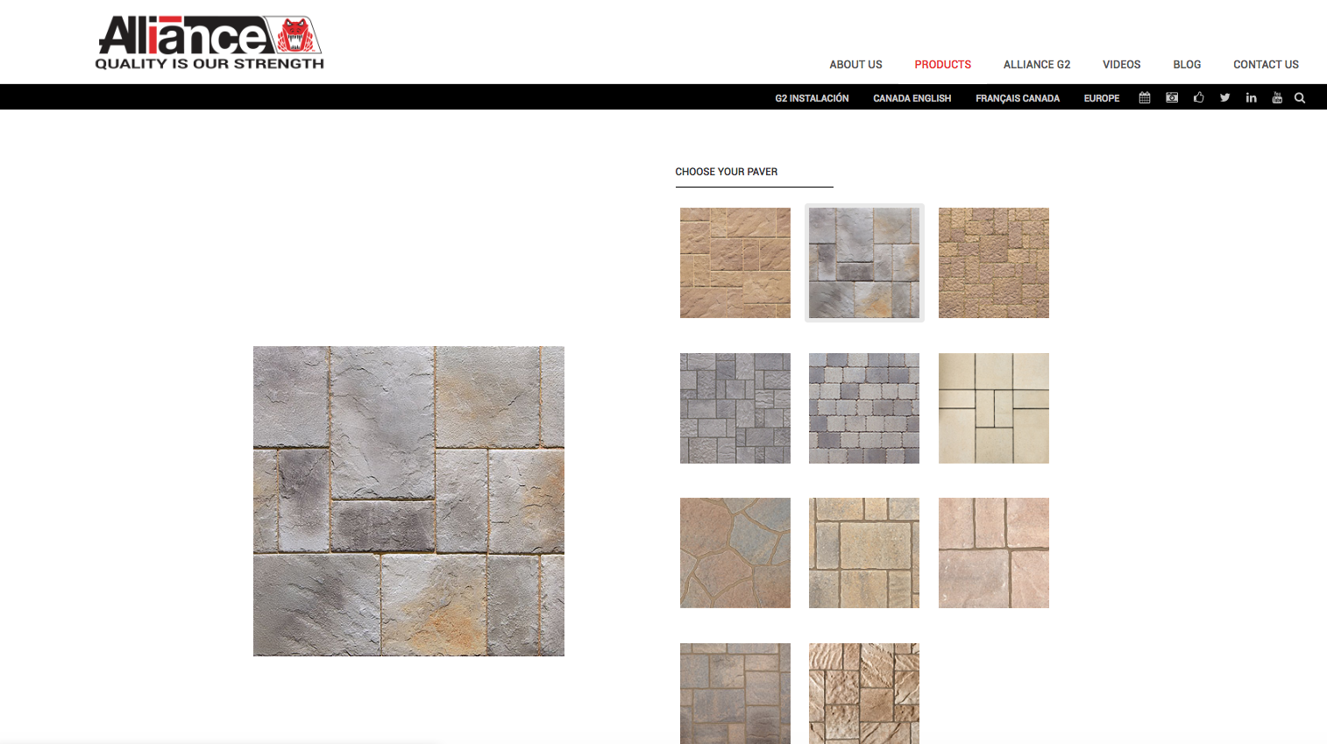Open the About Us menu
The width and height of the screenshot is (1327, 744).
click(855, 65)
